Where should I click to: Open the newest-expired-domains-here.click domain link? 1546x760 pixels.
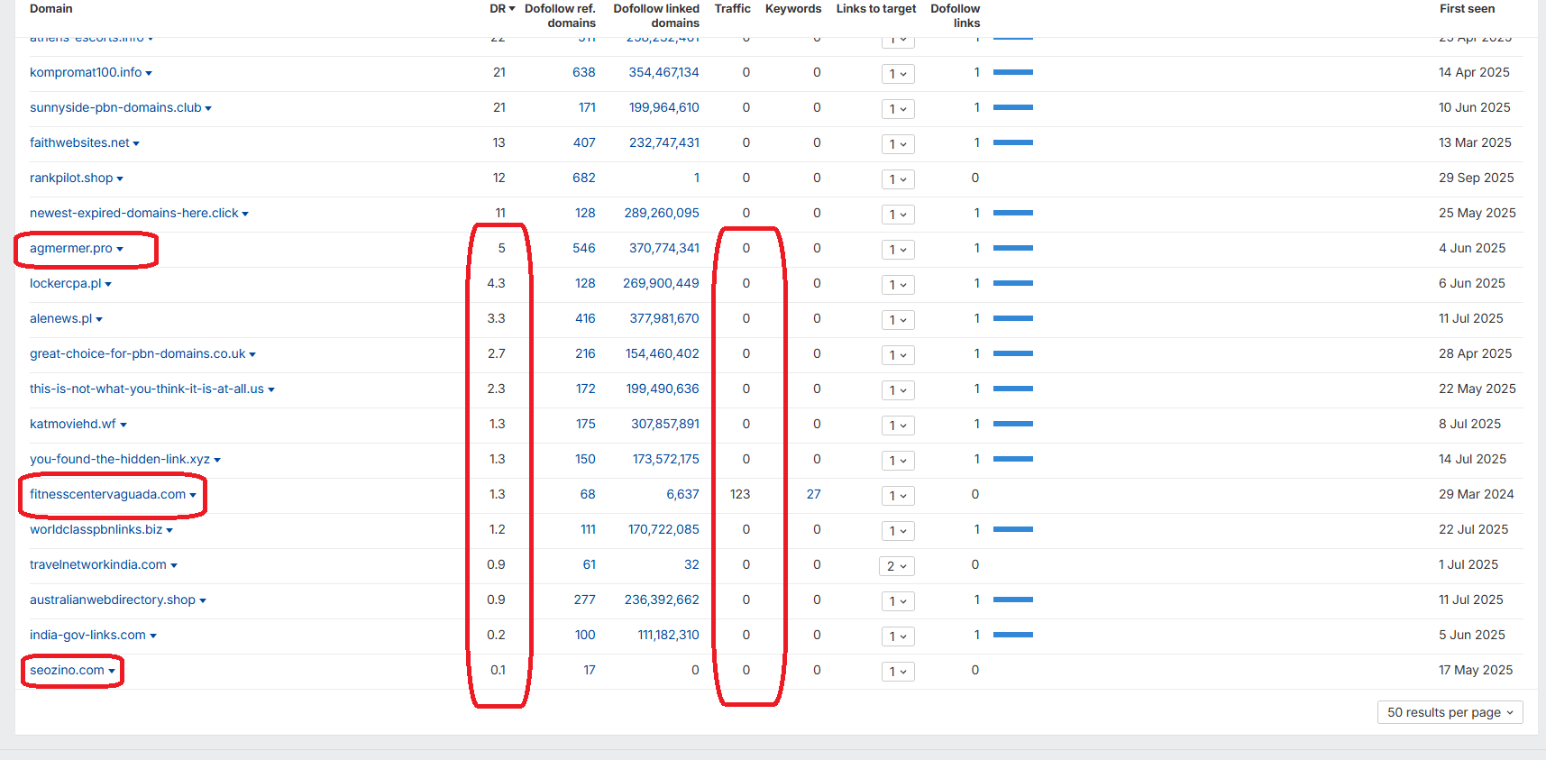click(x=134, y=213)
